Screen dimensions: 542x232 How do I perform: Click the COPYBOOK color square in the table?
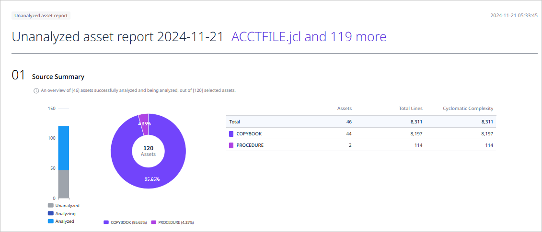[x=231, y=133]
